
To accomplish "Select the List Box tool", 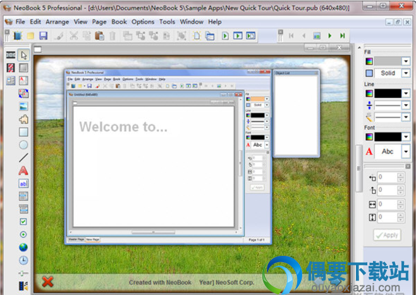I will (x=23, y=196).
